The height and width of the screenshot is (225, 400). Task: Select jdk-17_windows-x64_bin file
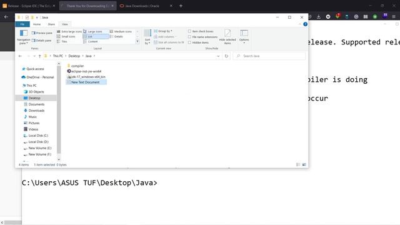(x=86, y=76)
